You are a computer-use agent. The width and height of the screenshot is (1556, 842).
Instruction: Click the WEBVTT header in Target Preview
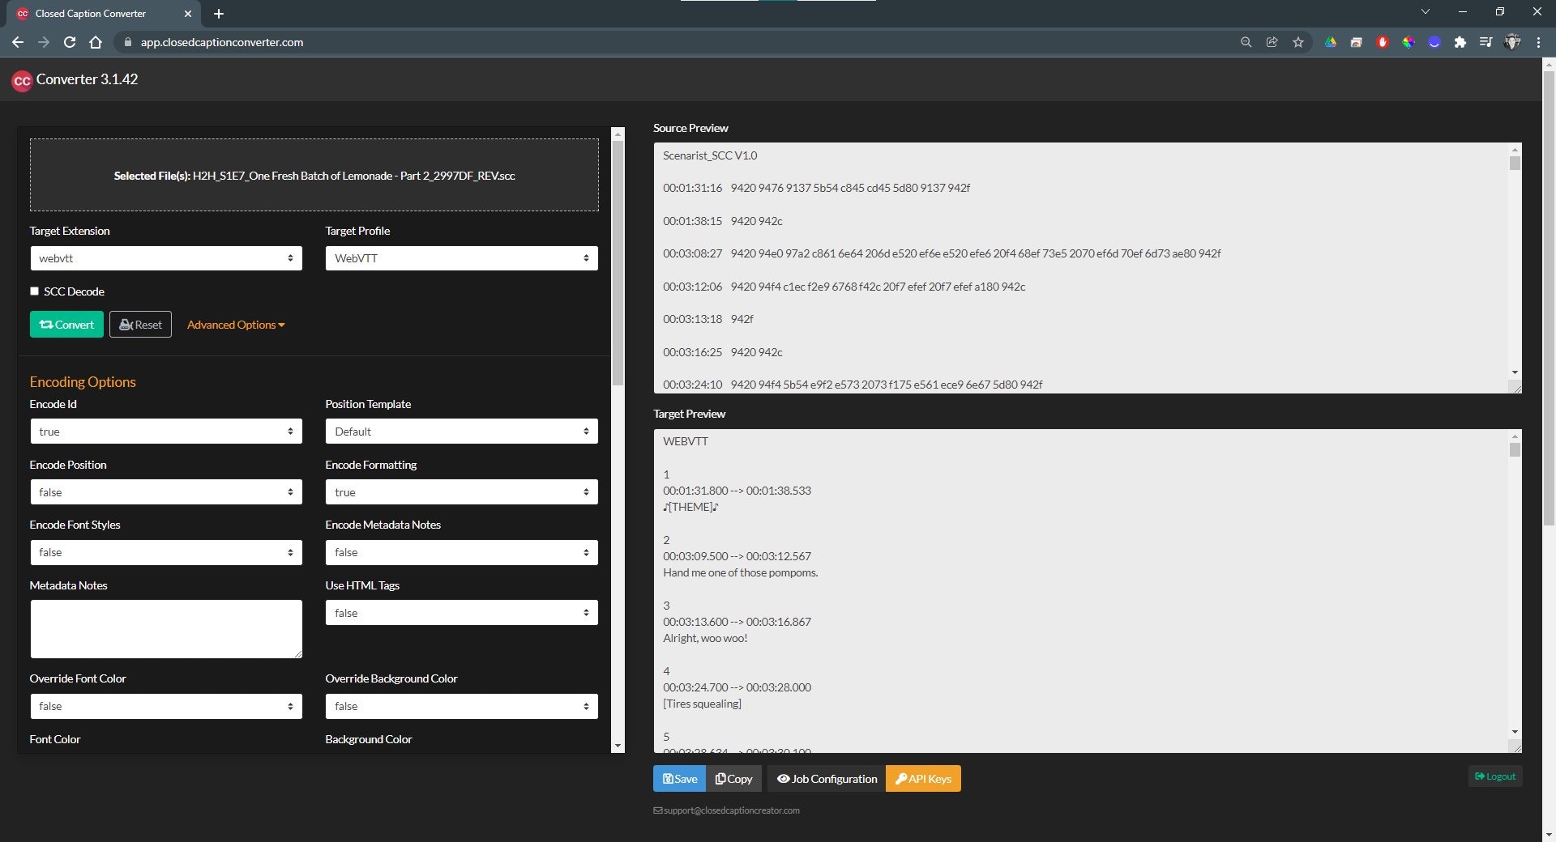[686, 441]
